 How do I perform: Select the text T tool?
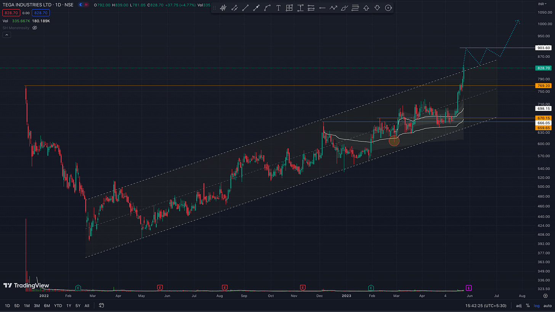278,8
